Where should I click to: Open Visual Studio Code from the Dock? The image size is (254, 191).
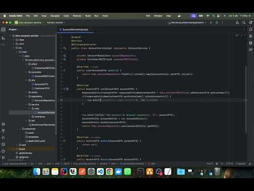coord(100,171)
